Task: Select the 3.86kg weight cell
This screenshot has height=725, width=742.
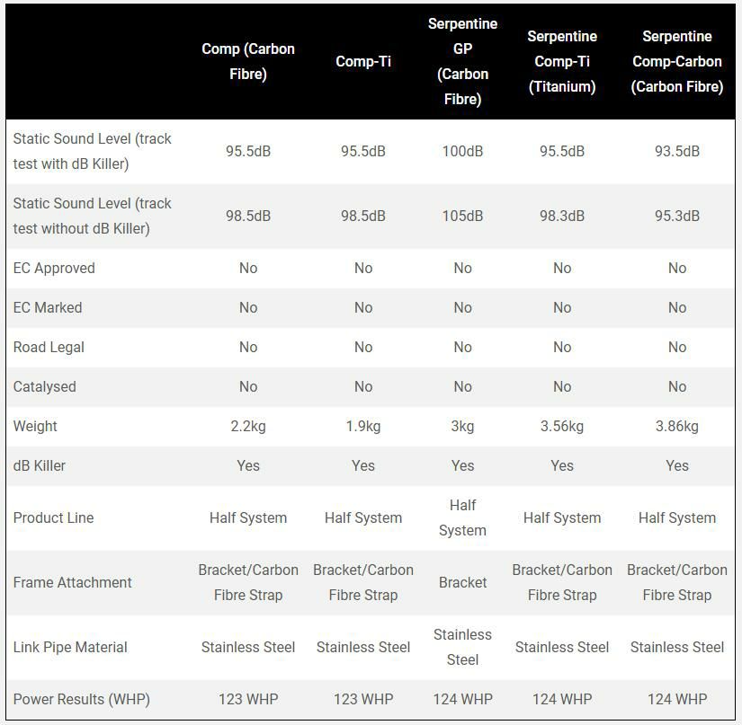Action: coord(677,426)
